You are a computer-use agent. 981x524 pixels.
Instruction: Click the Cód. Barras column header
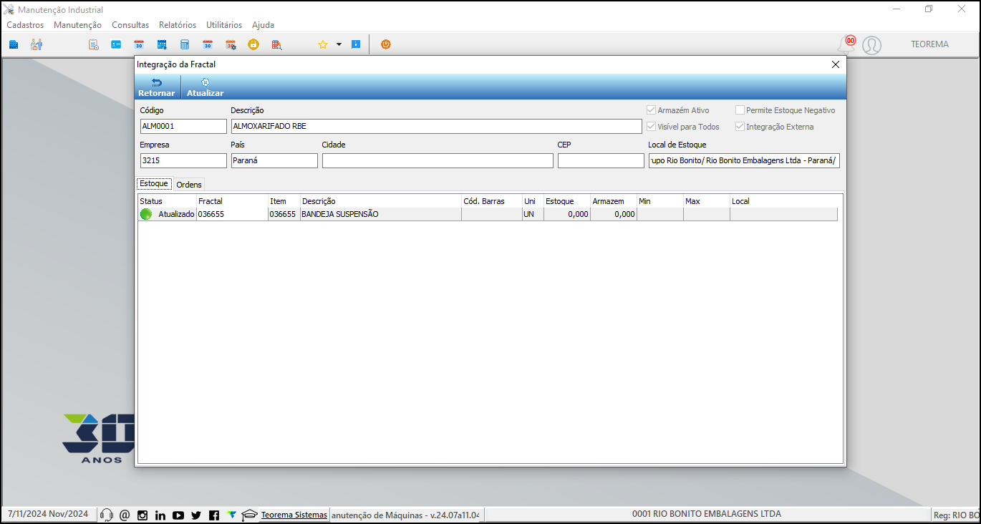click(x=491, y=201)
